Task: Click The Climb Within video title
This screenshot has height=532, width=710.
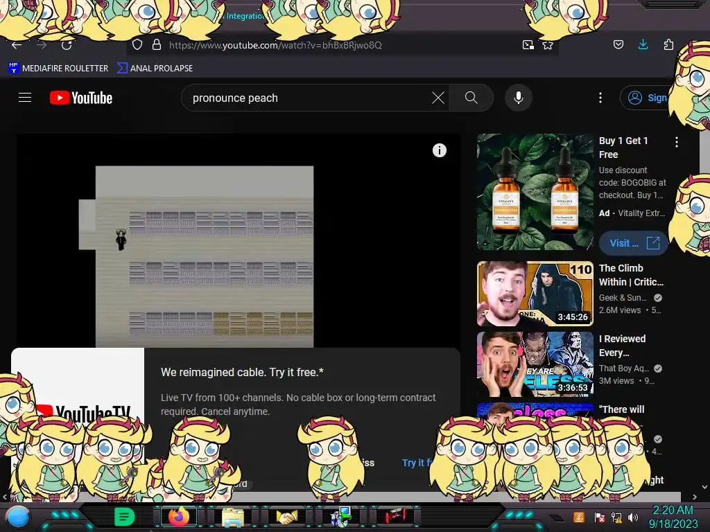Action: click(x=631, y=275)
